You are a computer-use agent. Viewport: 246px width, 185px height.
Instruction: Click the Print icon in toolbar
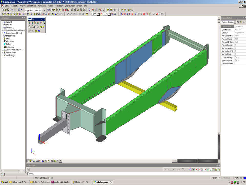pyautogui.click(x=72, y=10)
